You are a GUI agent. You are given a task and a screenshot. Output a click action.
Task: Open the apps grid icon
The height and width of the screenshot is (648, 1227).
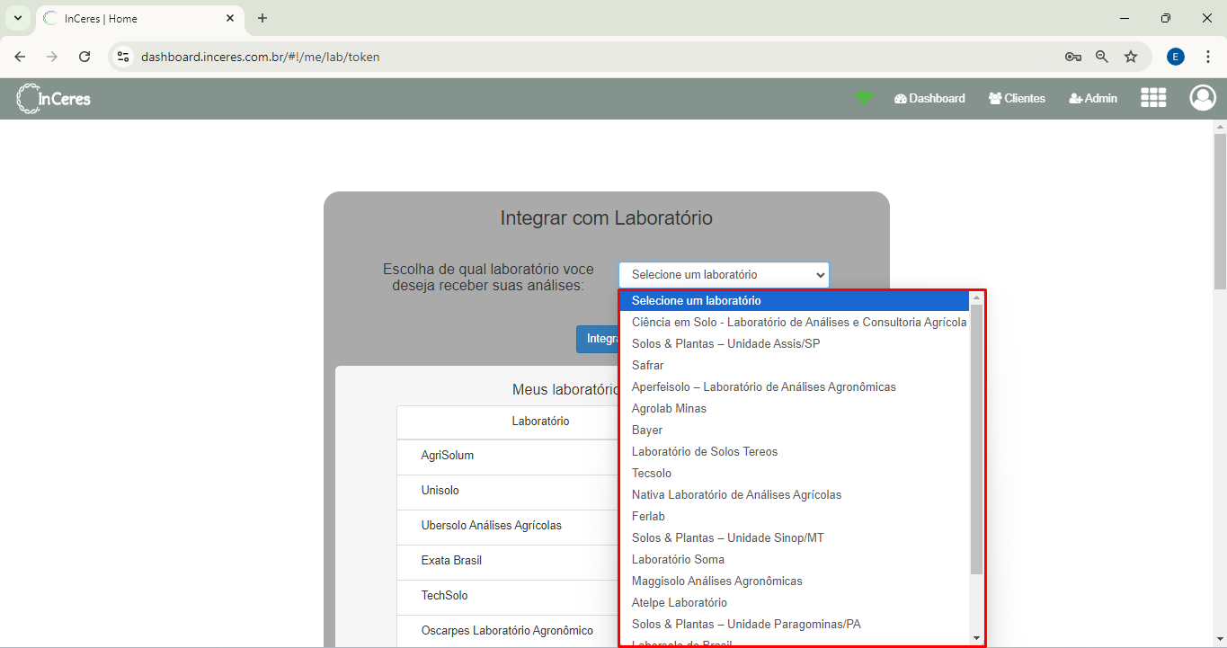click(1153, 98)
